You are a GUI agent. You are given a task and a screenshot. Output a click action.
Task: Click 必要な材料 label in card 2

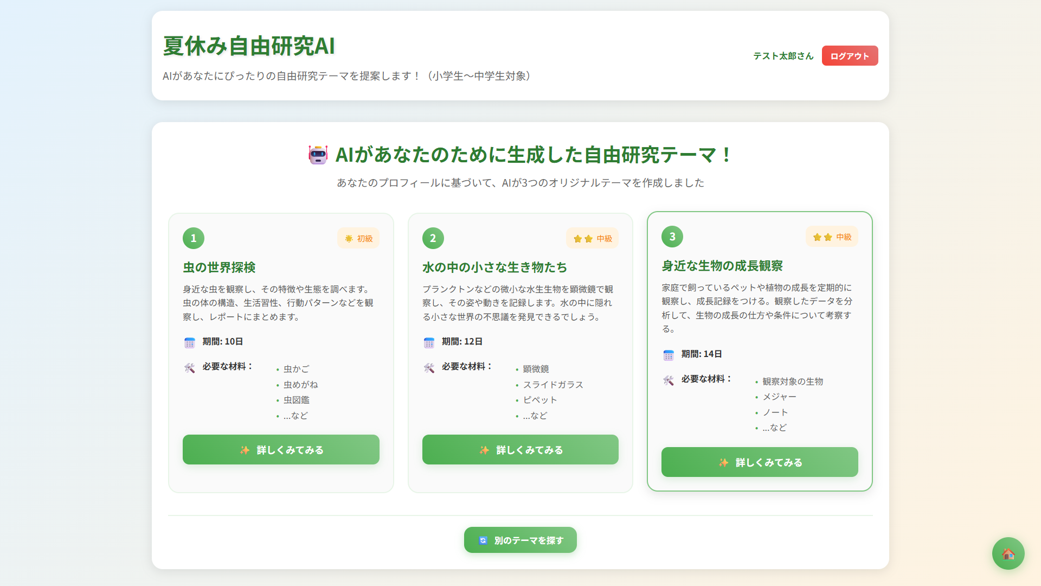point(467,366)
